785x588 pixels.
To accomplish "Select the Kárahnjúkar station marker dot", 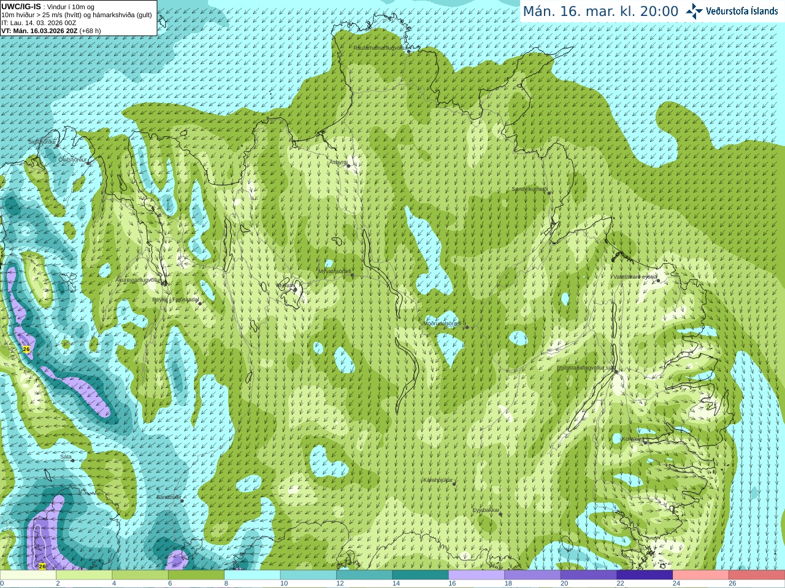I will (454, 484).
